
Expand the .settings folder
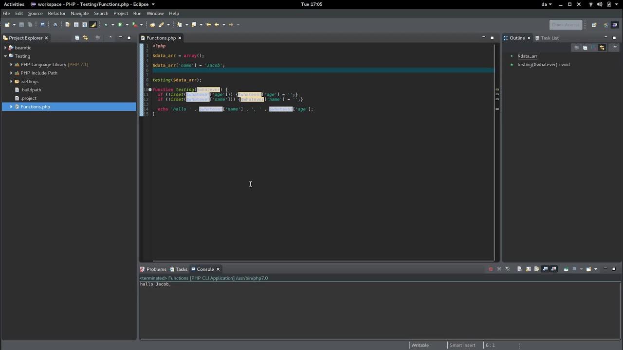click(x=11, y=81)
